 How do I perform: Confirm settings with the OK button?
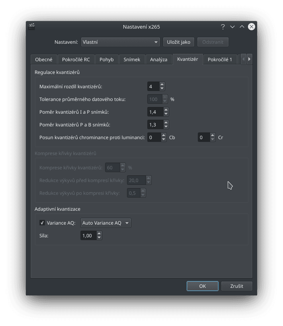tap(202, 286)
